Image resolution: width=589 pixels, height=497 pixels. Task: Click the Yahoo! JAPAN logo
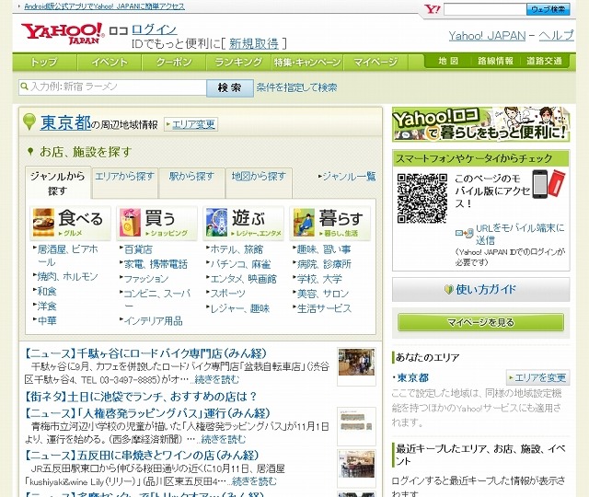point(63,34)
